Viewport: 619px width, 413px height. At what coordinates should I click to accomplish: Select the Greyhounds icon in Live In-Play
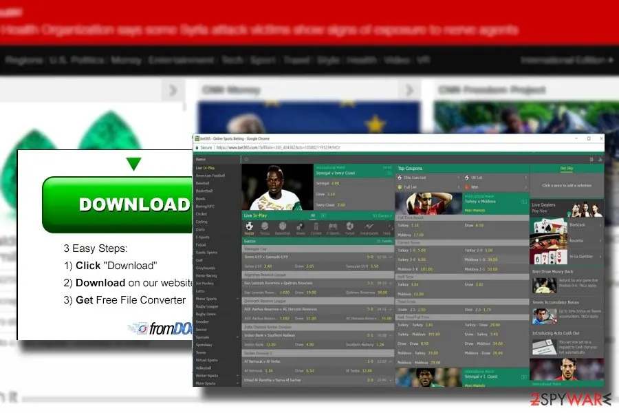pyautogui.click(x=369, y=226)
